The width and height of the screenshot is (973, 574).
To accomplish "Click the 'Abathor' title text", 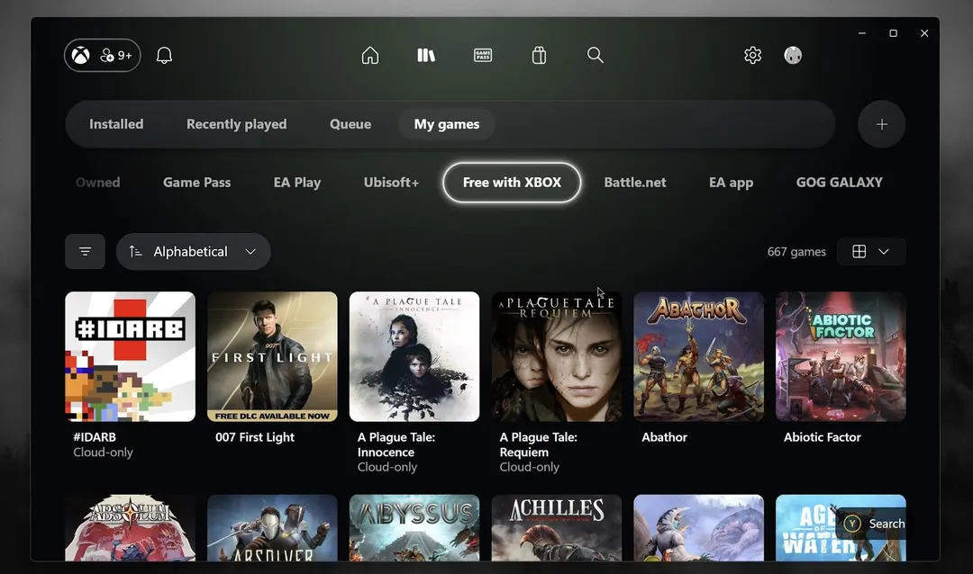I will pyautogui.click(x=664, y=437).
